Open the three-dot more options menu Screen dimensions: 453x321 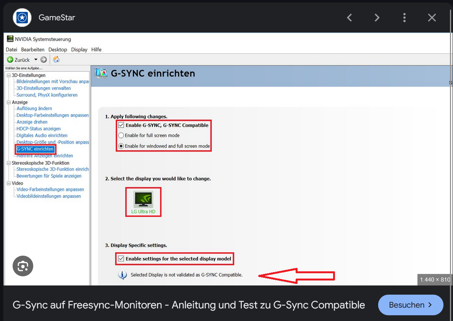[x=404, y=18]
